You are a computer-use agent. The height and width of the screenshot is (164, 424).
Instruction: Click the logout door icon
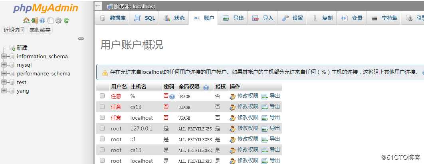pos(34,20)
